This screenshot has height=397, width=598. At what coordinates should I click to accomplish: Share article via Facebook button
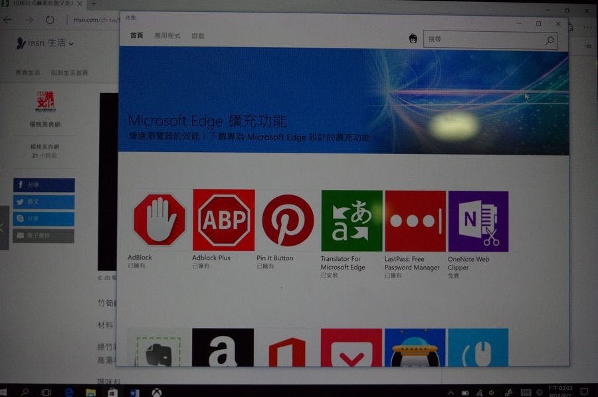tap(44, 185)
